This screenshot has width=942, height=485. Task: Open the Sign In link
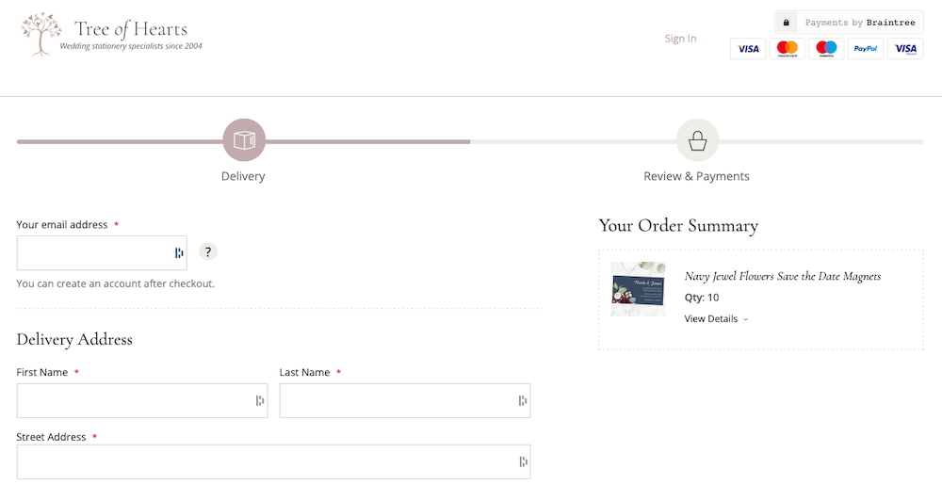coord(680,39)
